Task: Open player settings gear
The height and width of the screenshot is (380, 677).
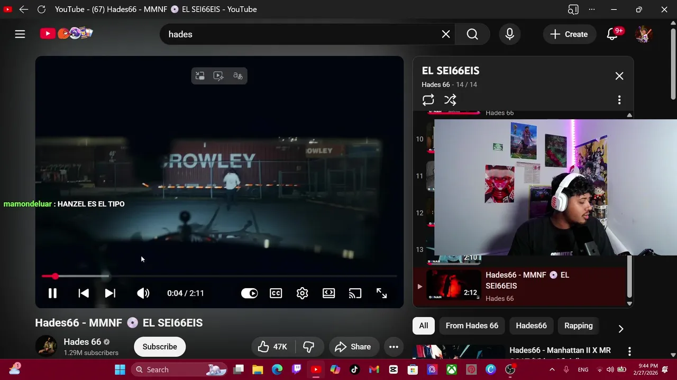Action: click(x=302, y=293)
